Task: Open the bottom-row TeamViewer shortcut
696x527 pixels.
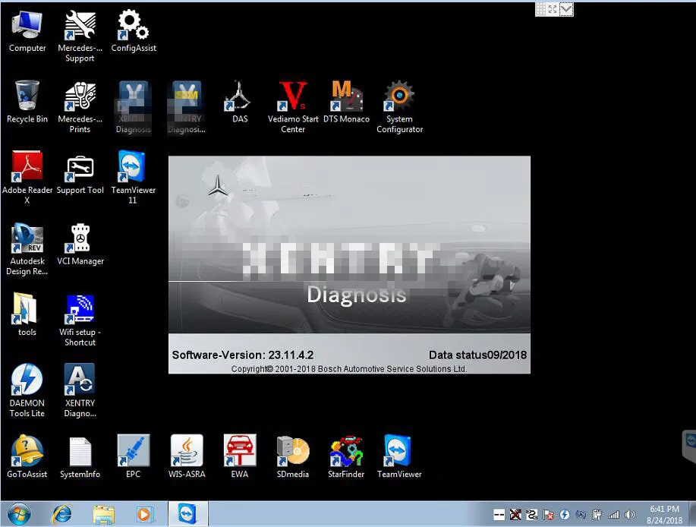Action: 399,457
